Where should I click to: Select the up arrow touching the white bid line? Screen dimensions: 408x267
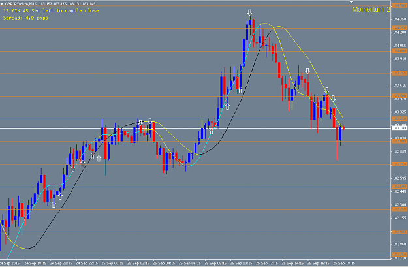(x=212, y=131)
